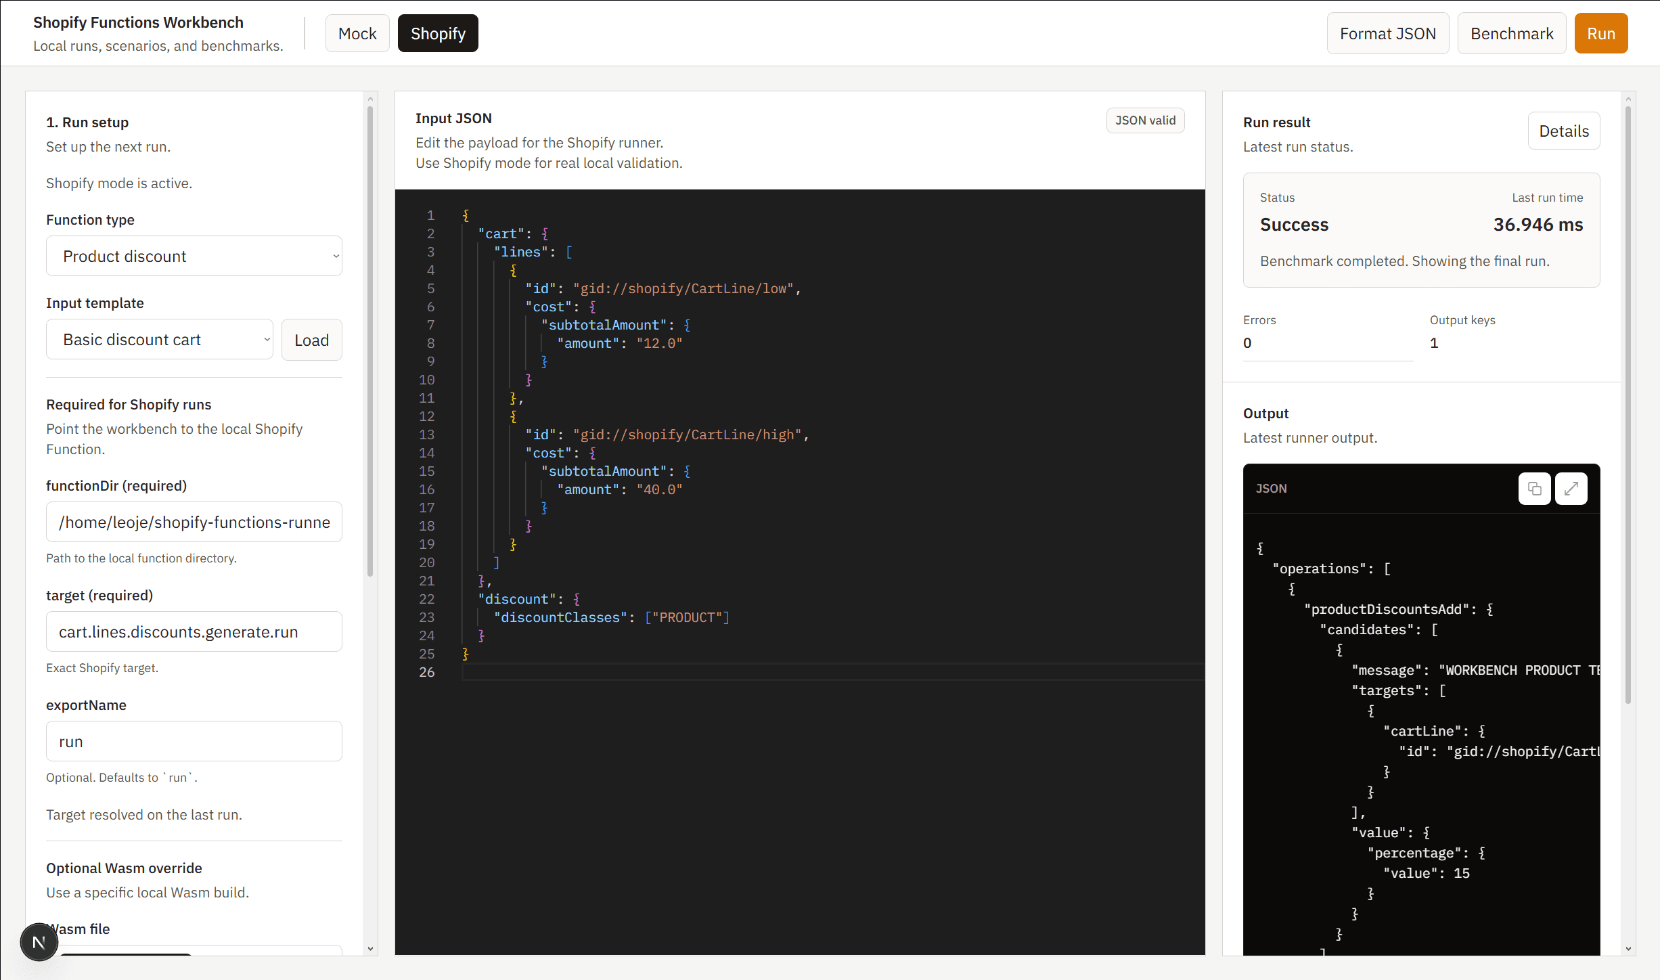Image resolution: width=1660 pixels, height=980 pixels.
Task: Click the "gid://shopify/CartLine/low" id string
Action: [x=683, y=288]
